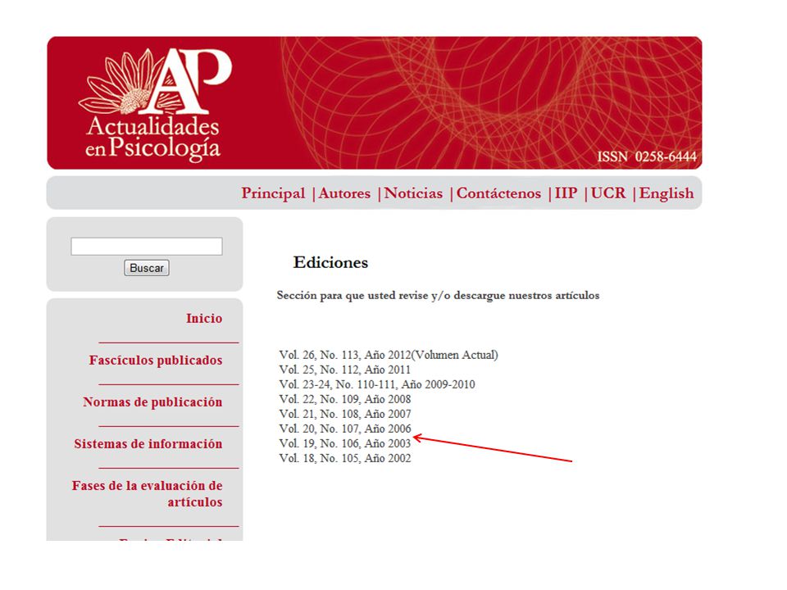
Task: Open the Noticias section
Action: [x=413, y=193]
